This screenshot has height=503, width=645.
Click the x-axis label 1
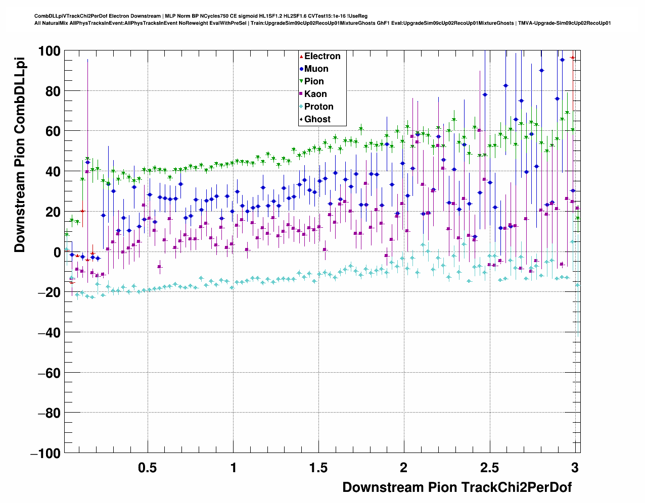click(x=233, y=468)
